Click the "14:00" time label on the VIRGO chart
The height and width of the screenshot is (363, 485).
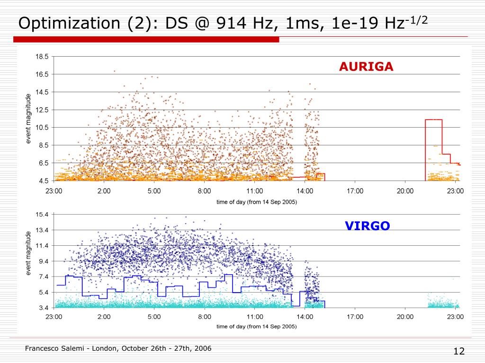pyautogui.click(x=305, y=317)
